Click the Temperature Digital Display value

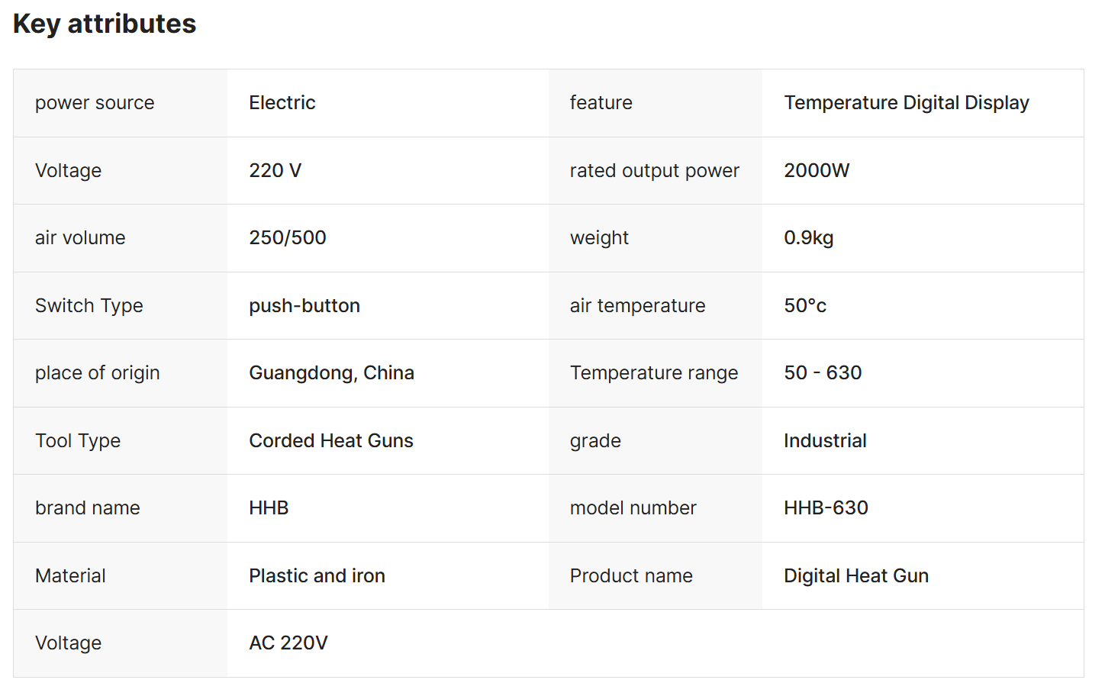pyautogui.click(x=907, y=103)
